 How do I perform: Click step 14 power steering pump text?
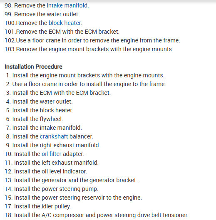point(52,189)
